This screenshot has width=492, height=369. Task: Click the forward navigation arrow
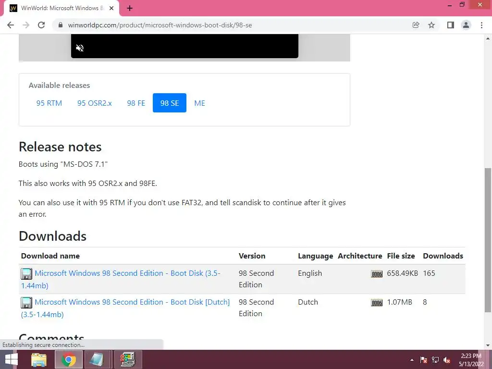click(26, 25)
